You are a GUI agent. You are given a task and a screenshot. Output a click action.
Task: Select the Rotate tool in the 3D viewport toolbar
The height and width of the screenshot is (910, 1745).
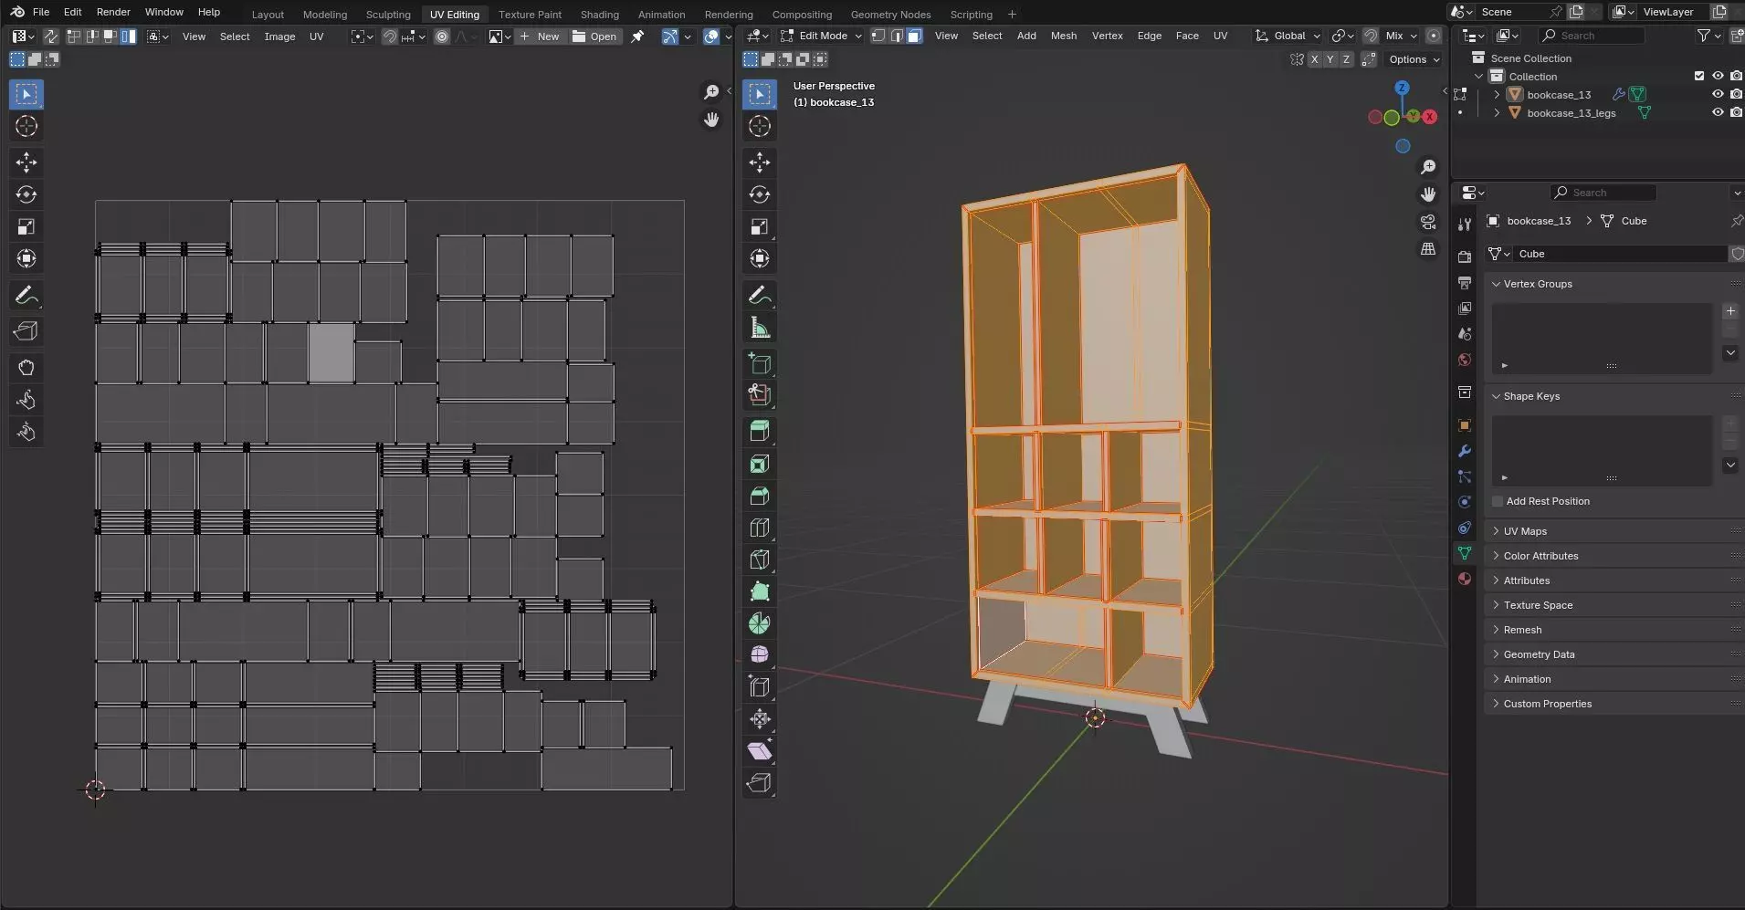[x=760, y=194]
